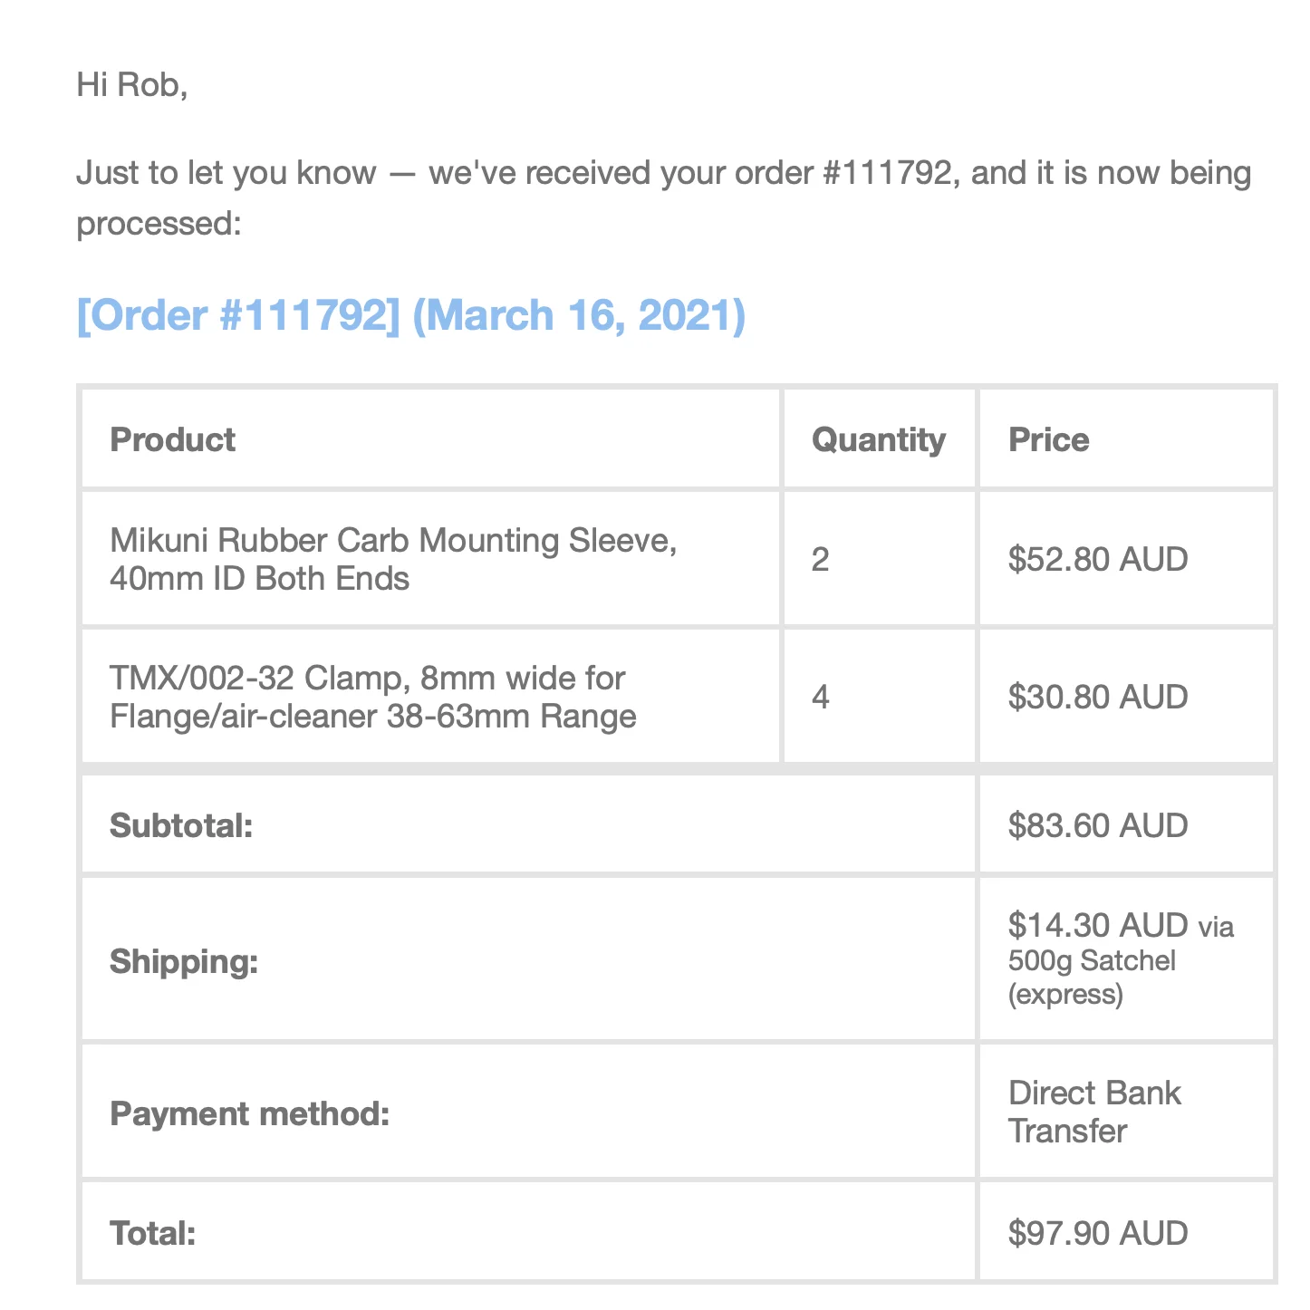Click the Shipping row label
This screenshot has width=1310, height=1310.
click(x=184, y=960)
